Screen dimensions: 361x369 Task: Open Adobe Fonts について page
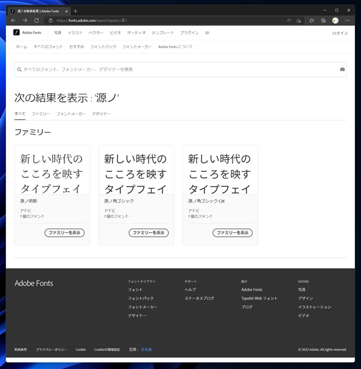tap(175, 46)
